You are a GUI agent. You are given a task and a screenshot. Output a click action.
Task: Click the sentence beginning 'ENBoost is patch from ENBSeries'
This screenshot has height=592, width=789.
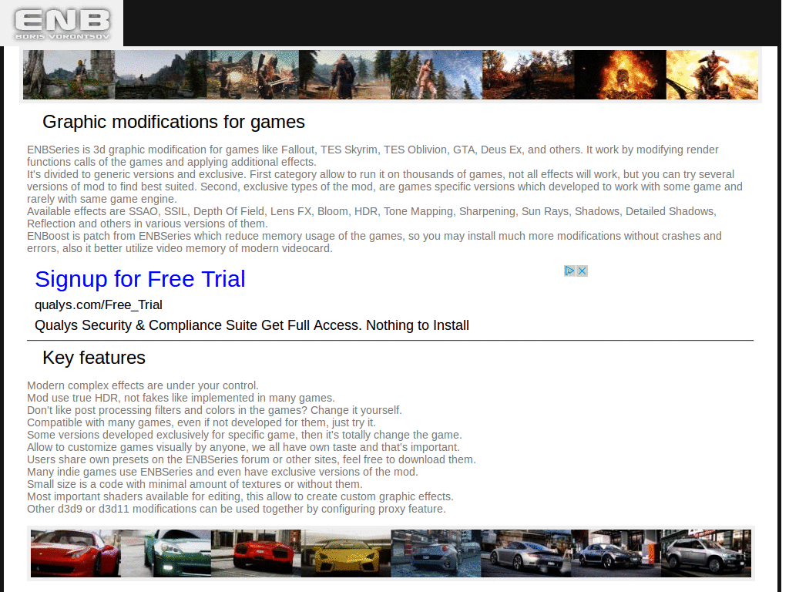374,242
